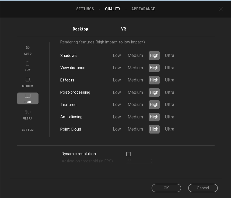
Task: Switch to the Appearance tab
Action: pos(143,9)
